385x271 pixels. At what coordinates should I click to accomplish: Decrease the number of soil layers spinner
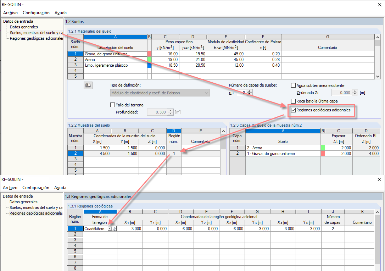(x=250, y=94)
